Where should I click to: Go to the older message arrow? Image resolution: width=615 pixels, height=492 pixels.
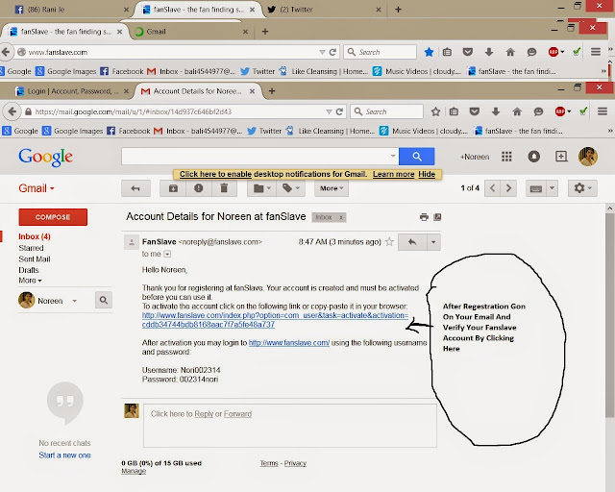coord(508,188)
